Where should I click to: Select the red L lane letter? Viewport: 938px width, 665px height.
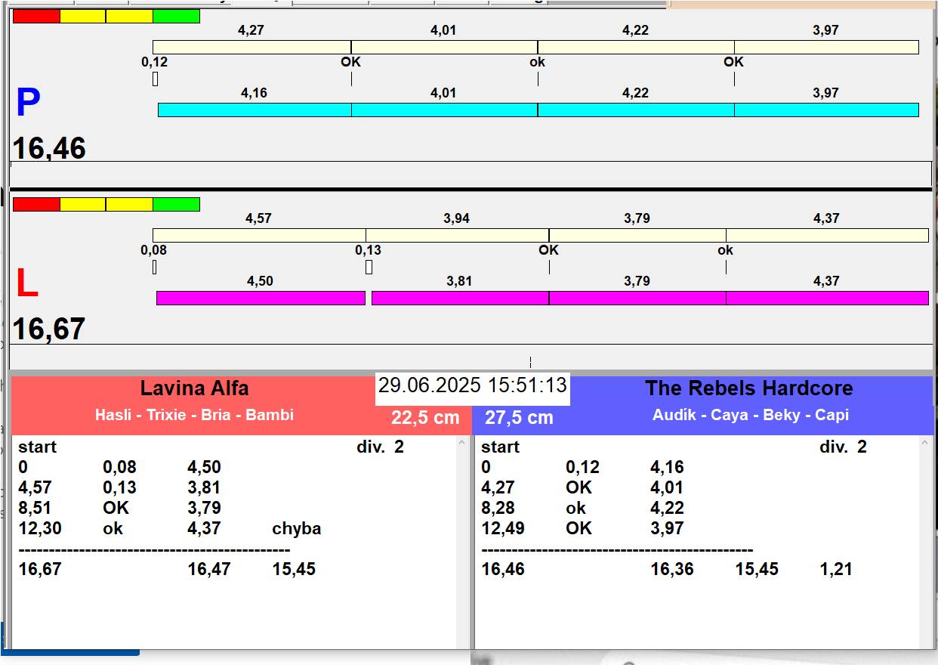point(27,284)
